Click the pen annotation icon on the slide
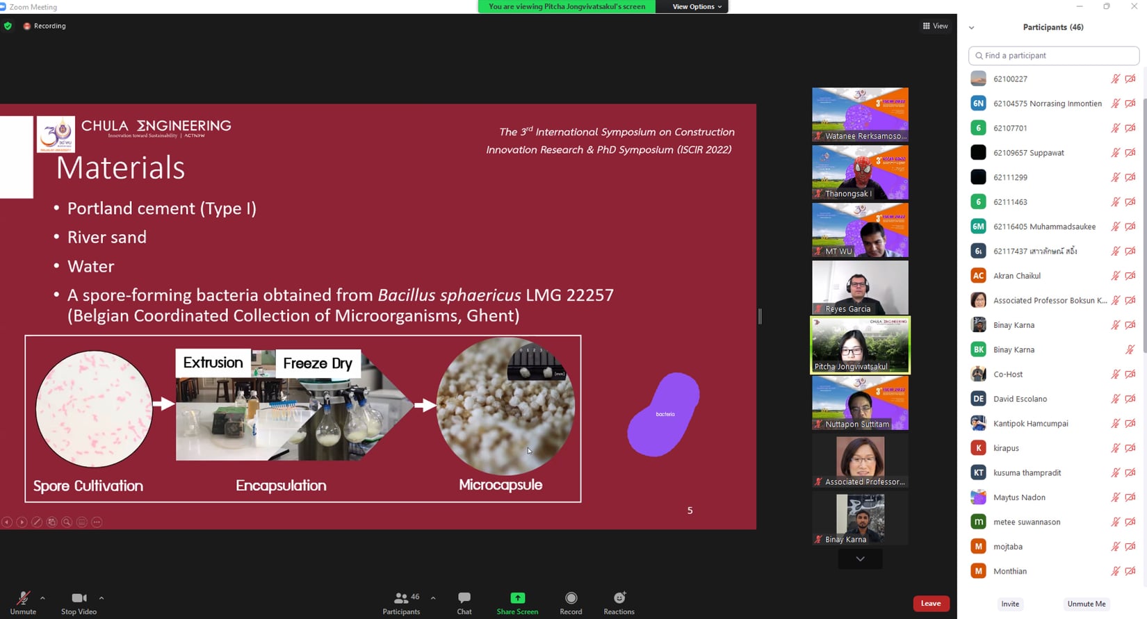The image size is (1147, 619). (x=37, y=522)
